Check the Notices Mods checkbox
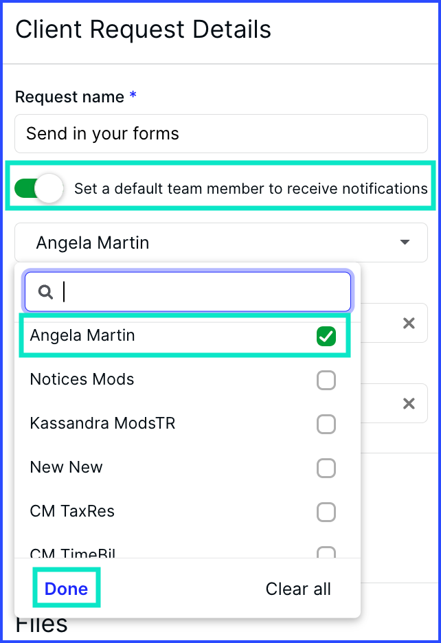The image size is (441, 643). [326, 380]
